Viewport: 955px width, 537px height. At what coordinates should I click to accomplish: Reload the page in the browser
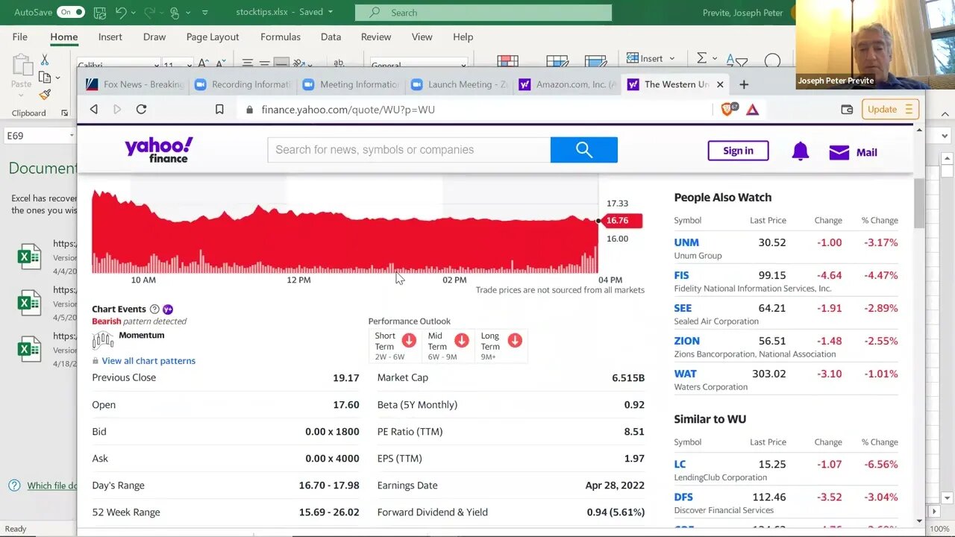(141, 110)
